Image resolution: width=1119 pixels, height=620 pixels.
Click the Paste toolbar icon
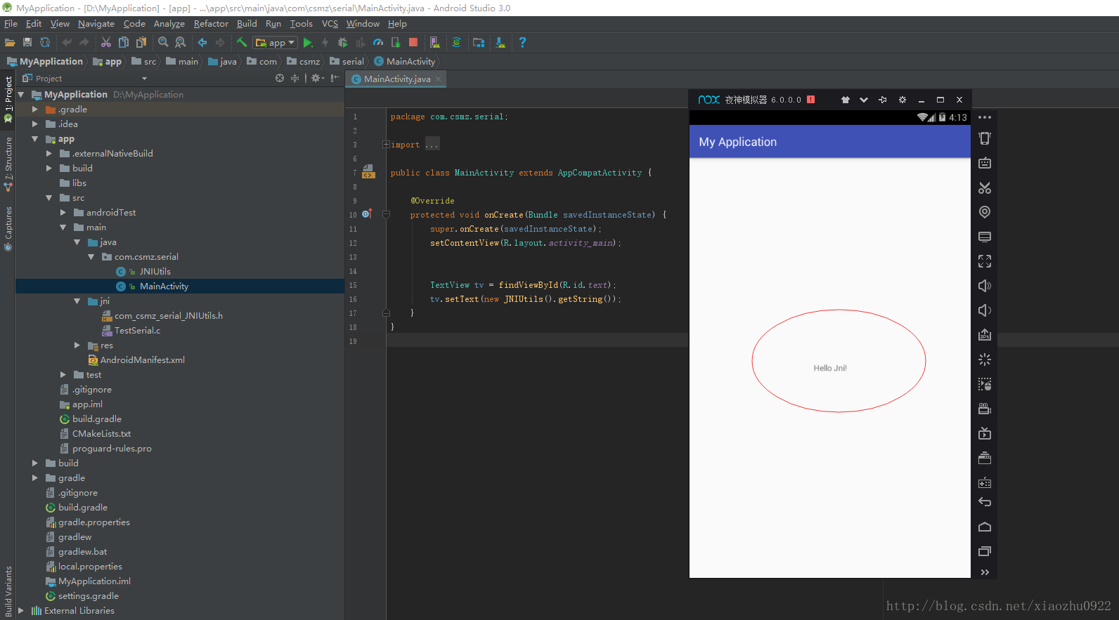click(141, 43)
